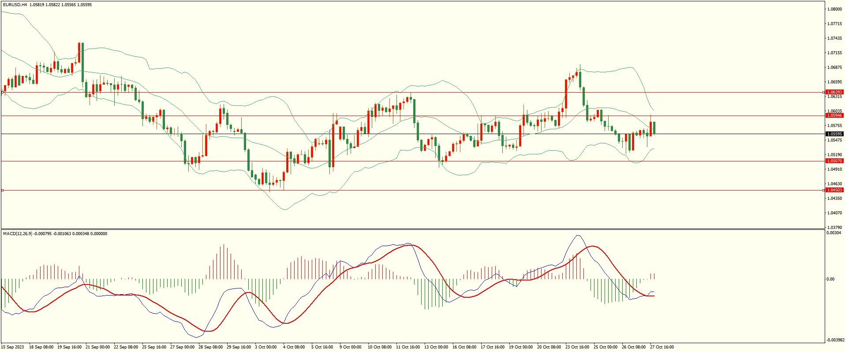The width and height of the screenshot is (845, 352).
Task: Select the red 1.05070 price tag
Action: [x=834, y=161]
